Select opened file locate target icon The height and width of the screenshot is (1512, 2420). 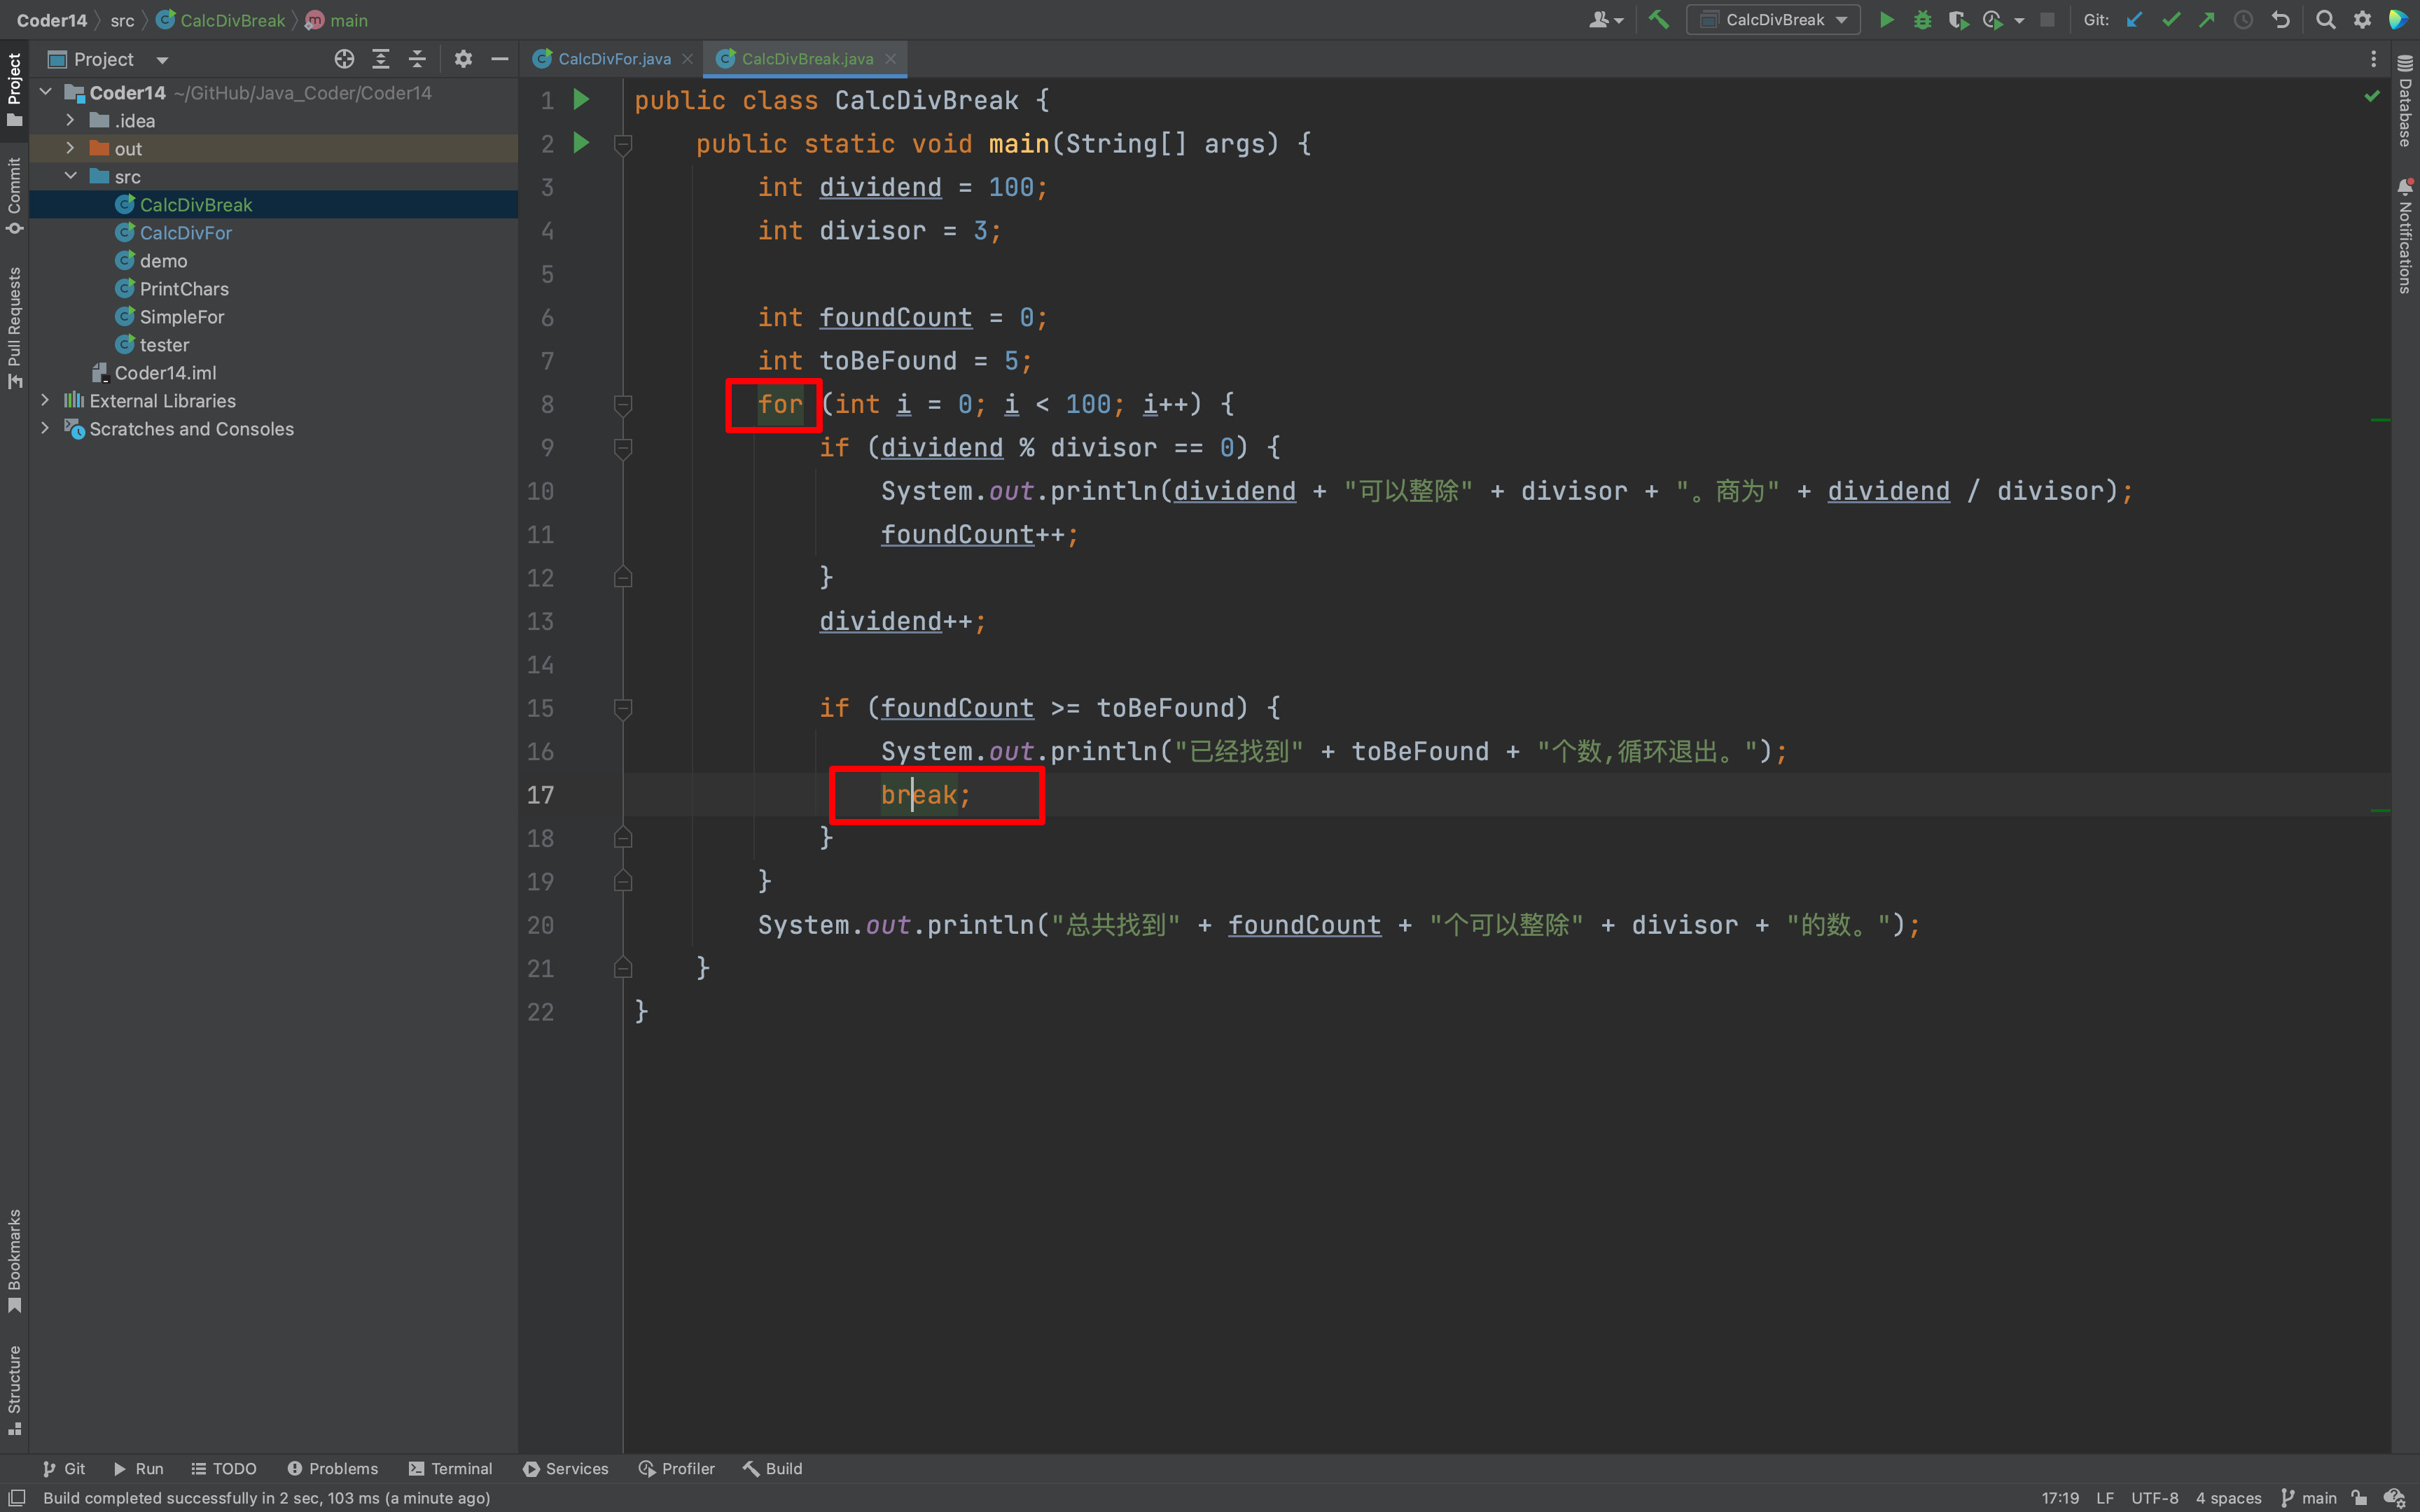(x=344, y=59)
